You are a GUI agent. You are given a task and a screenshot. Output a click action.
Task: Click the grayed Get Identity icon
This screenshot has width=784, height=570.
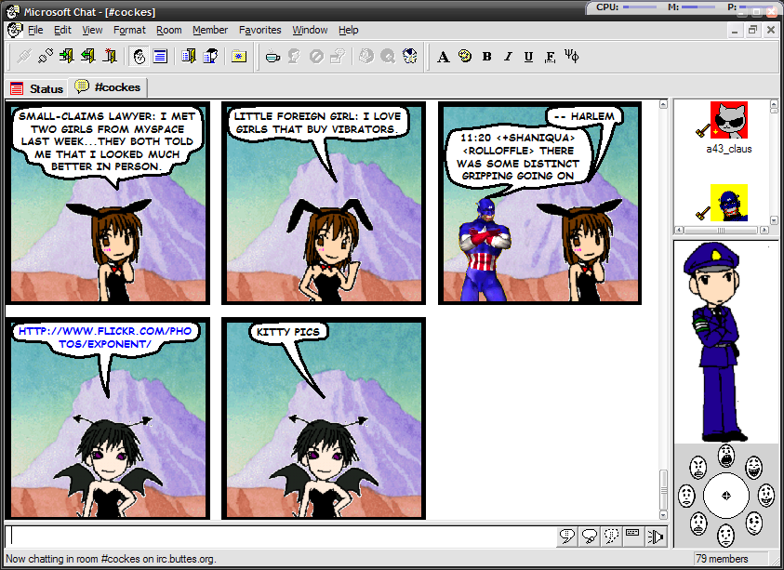point(294,57)
